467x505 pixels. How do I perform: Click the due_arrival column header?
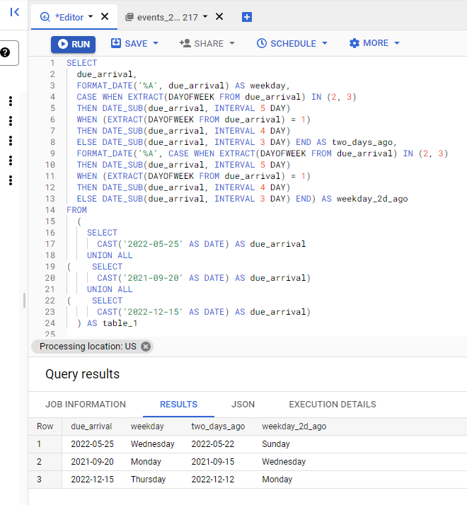pyautogui.click(x=91, y=426)
